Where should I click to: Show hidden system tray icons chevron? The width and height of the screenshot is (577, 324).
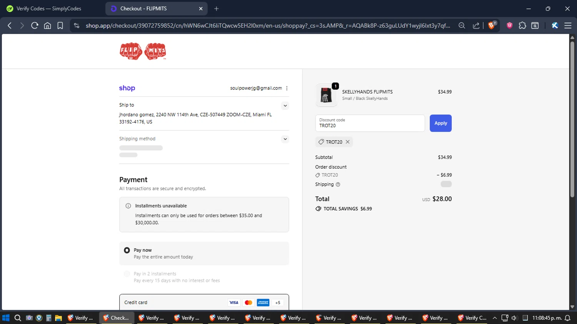(x=495, y=318)
